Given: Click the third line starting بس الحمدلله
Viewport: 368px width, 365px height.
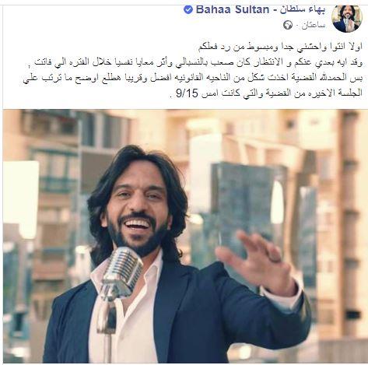Looking at the screenshot, I should [192, 79].
